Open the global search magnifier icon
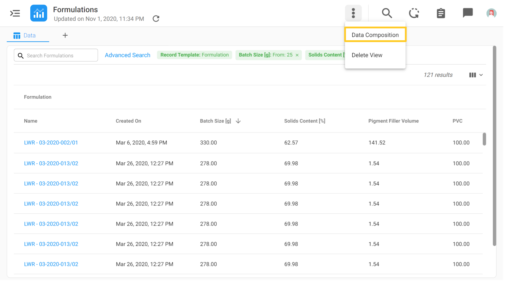This screenshot has height=283, width=506. [387, 13]
